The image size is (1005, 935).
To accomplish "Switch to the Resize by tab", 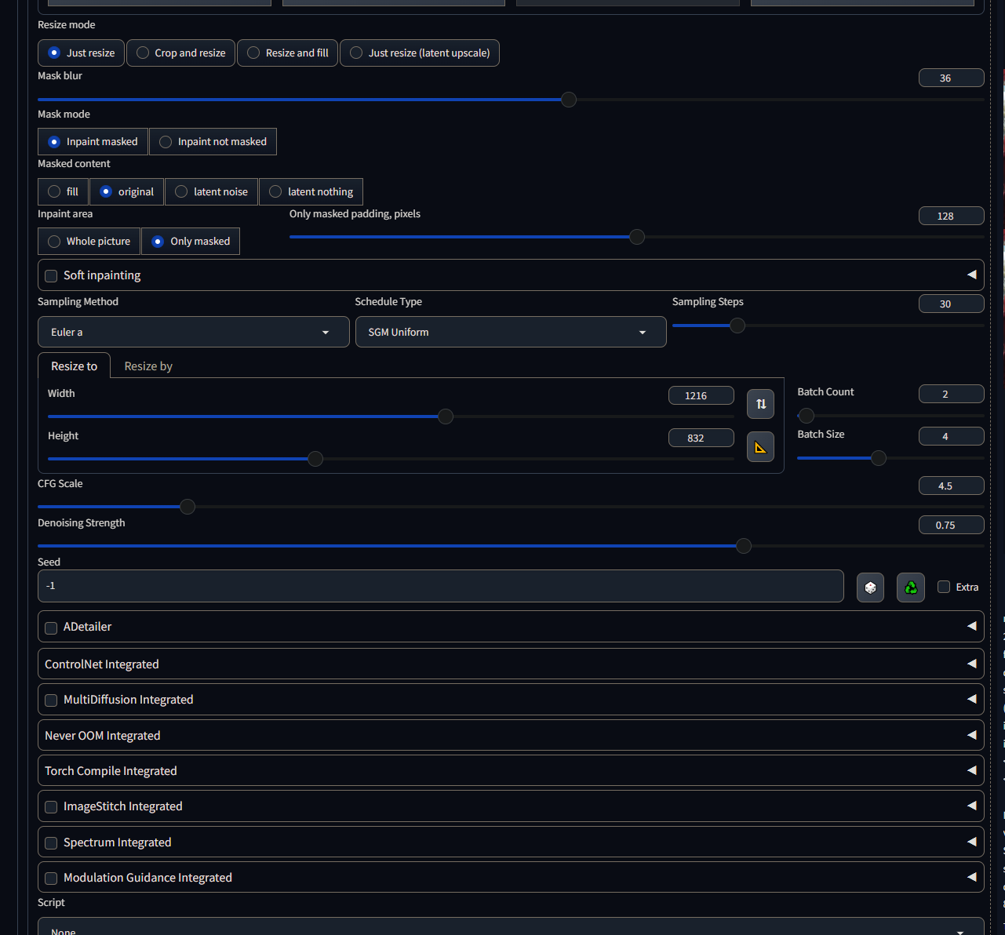I will click(148, 366).
